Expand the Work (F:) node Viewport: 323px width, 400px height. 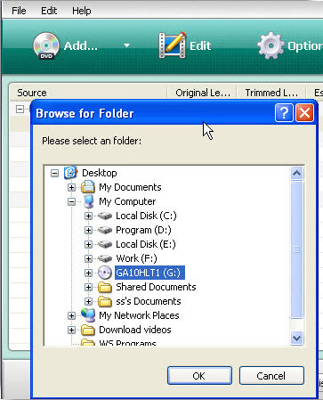[88, 258]
